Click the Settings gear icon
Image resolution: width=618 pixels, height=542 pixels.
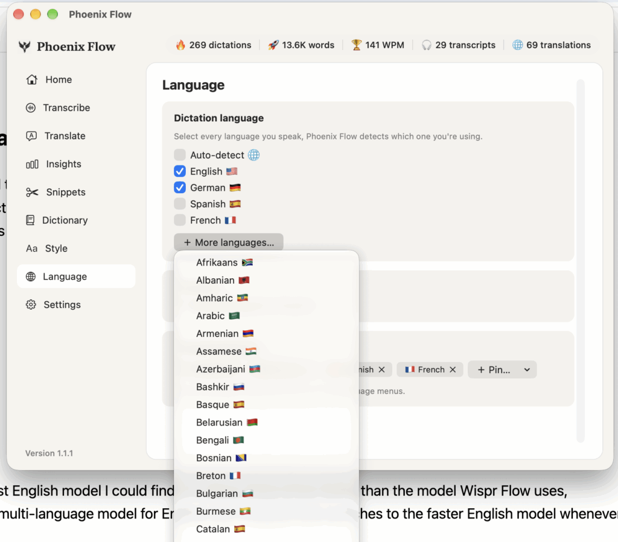pos(31,305)
